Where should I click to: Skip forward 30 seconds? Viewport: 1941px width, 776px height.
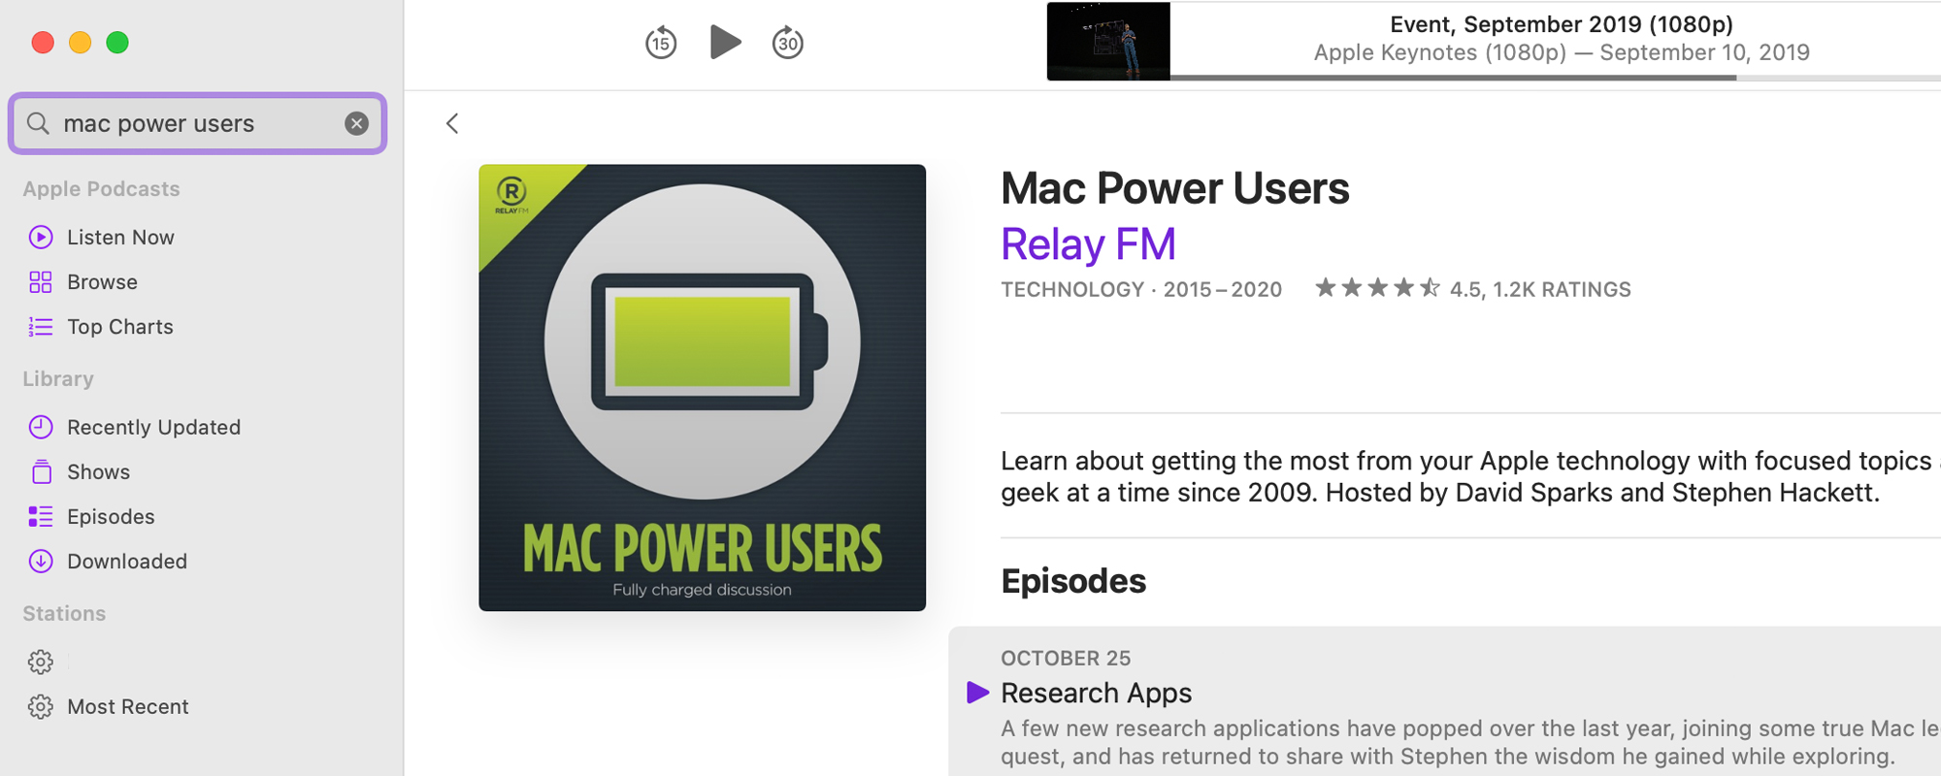[x=788, y=43]
